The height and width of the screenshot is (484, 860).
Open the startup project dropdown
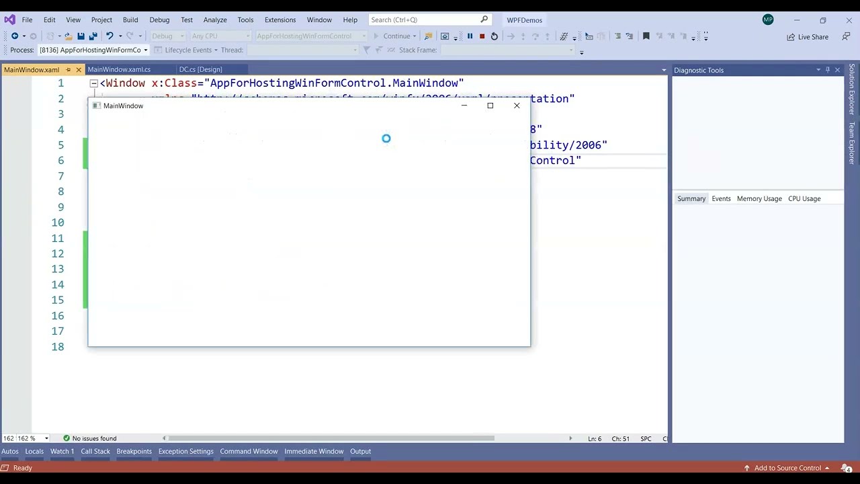tap(310, 36)
